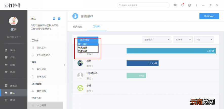
Task: Open 我发起的 approvals
Action: point(42,69)
